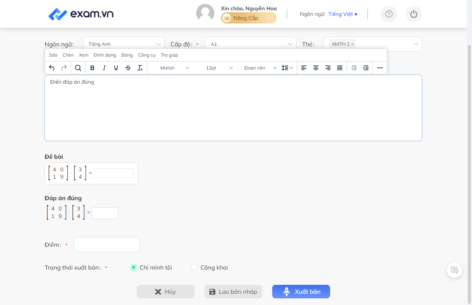472x305 pixels.
Task: Redo the last edit in the editor toolbar
Action: [x=64, y=68]
